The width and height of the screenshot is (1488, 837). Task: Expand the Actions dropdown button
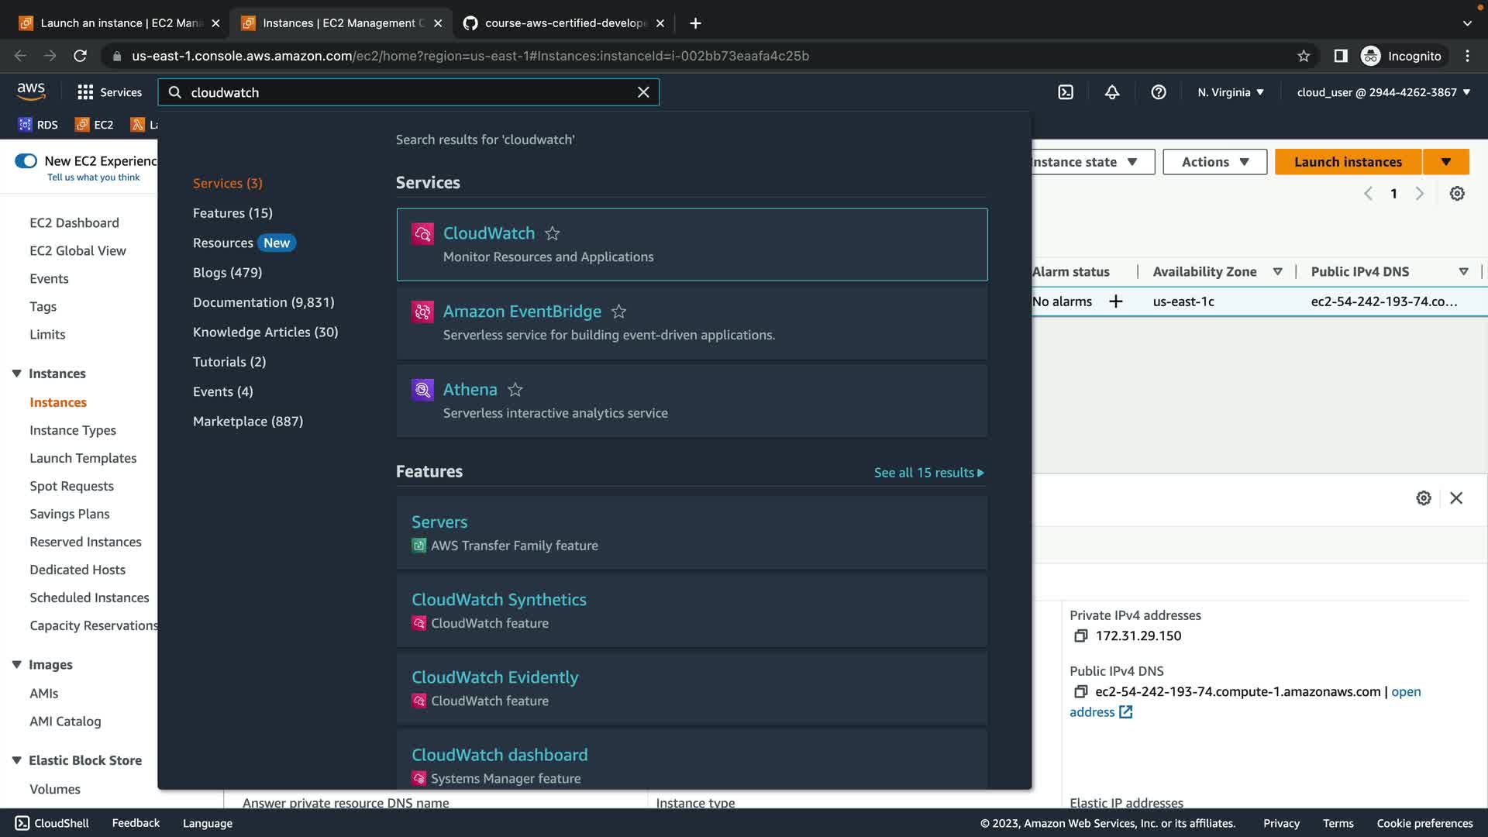tap(1214, 162)
